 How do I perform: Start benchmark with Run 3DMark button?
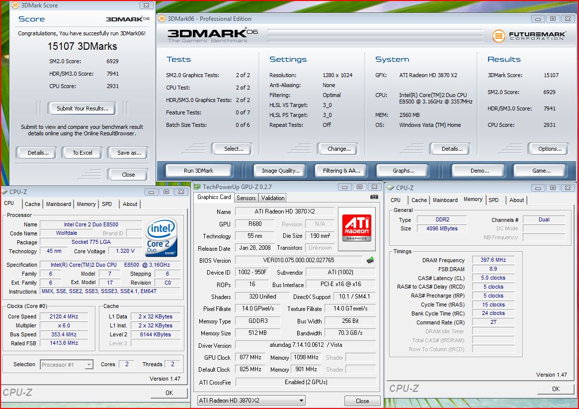tap(199, 171)
